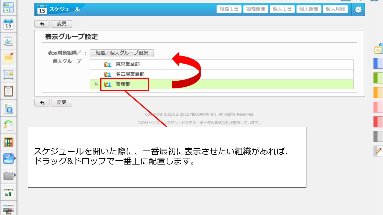Switch to 組織週間 view
The height and width of the screenshot is (215, 383).
point(256,9)
